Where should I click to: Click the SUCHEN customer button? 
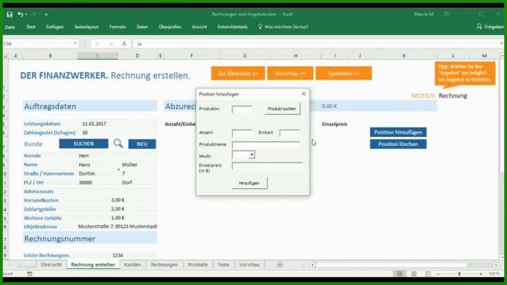point(84,144)
